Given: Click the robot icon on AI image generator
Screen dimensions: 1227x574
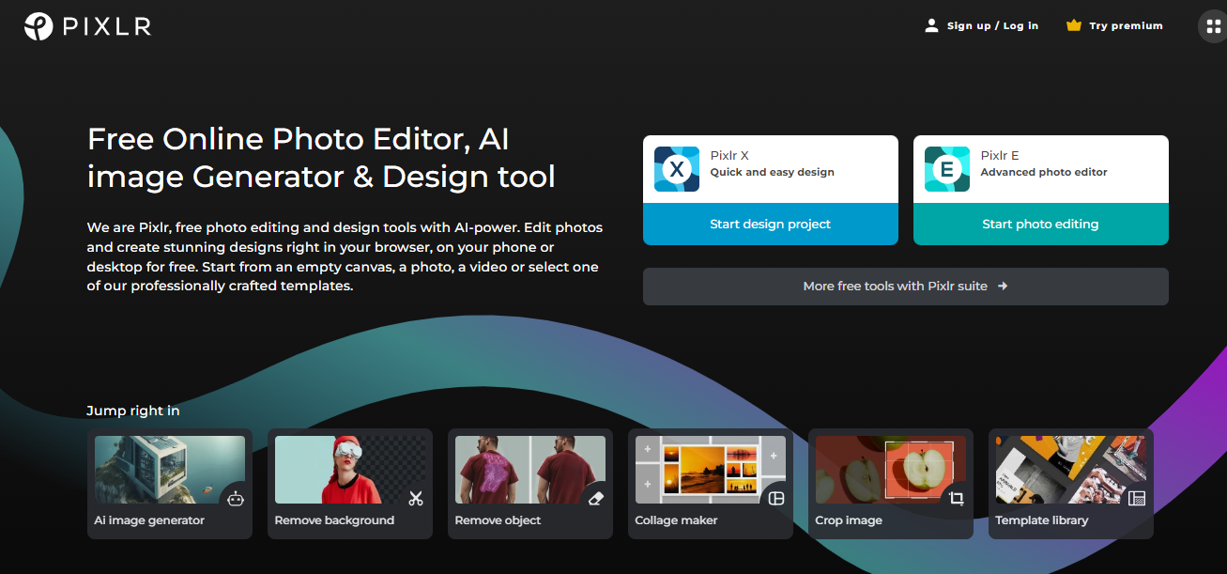Looking at the screenshot, I should 236,499.
